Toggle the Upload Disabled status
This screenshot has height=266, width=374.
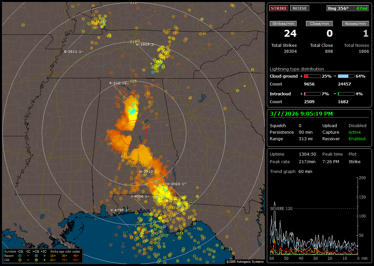tap(357, 126)
